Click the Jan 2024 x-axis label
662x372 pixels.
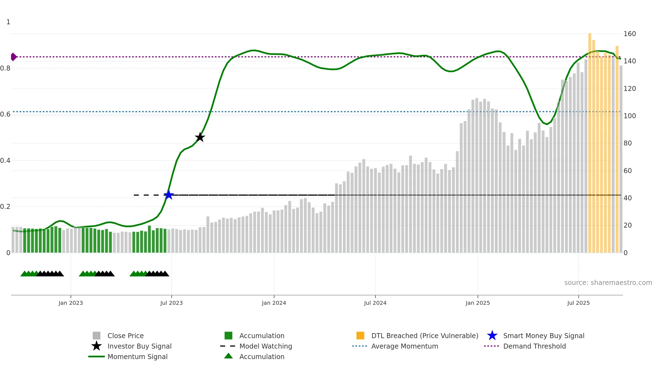pyautogui.click(x=274, y=303)
